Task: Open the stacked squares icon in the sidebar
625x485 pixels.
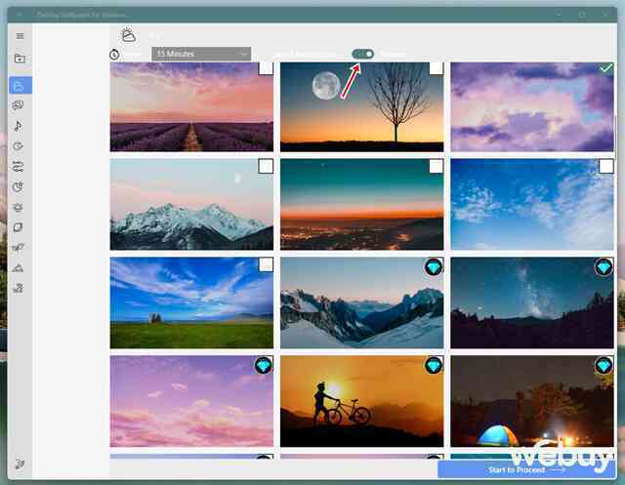Action: click(x=18, y=227)
